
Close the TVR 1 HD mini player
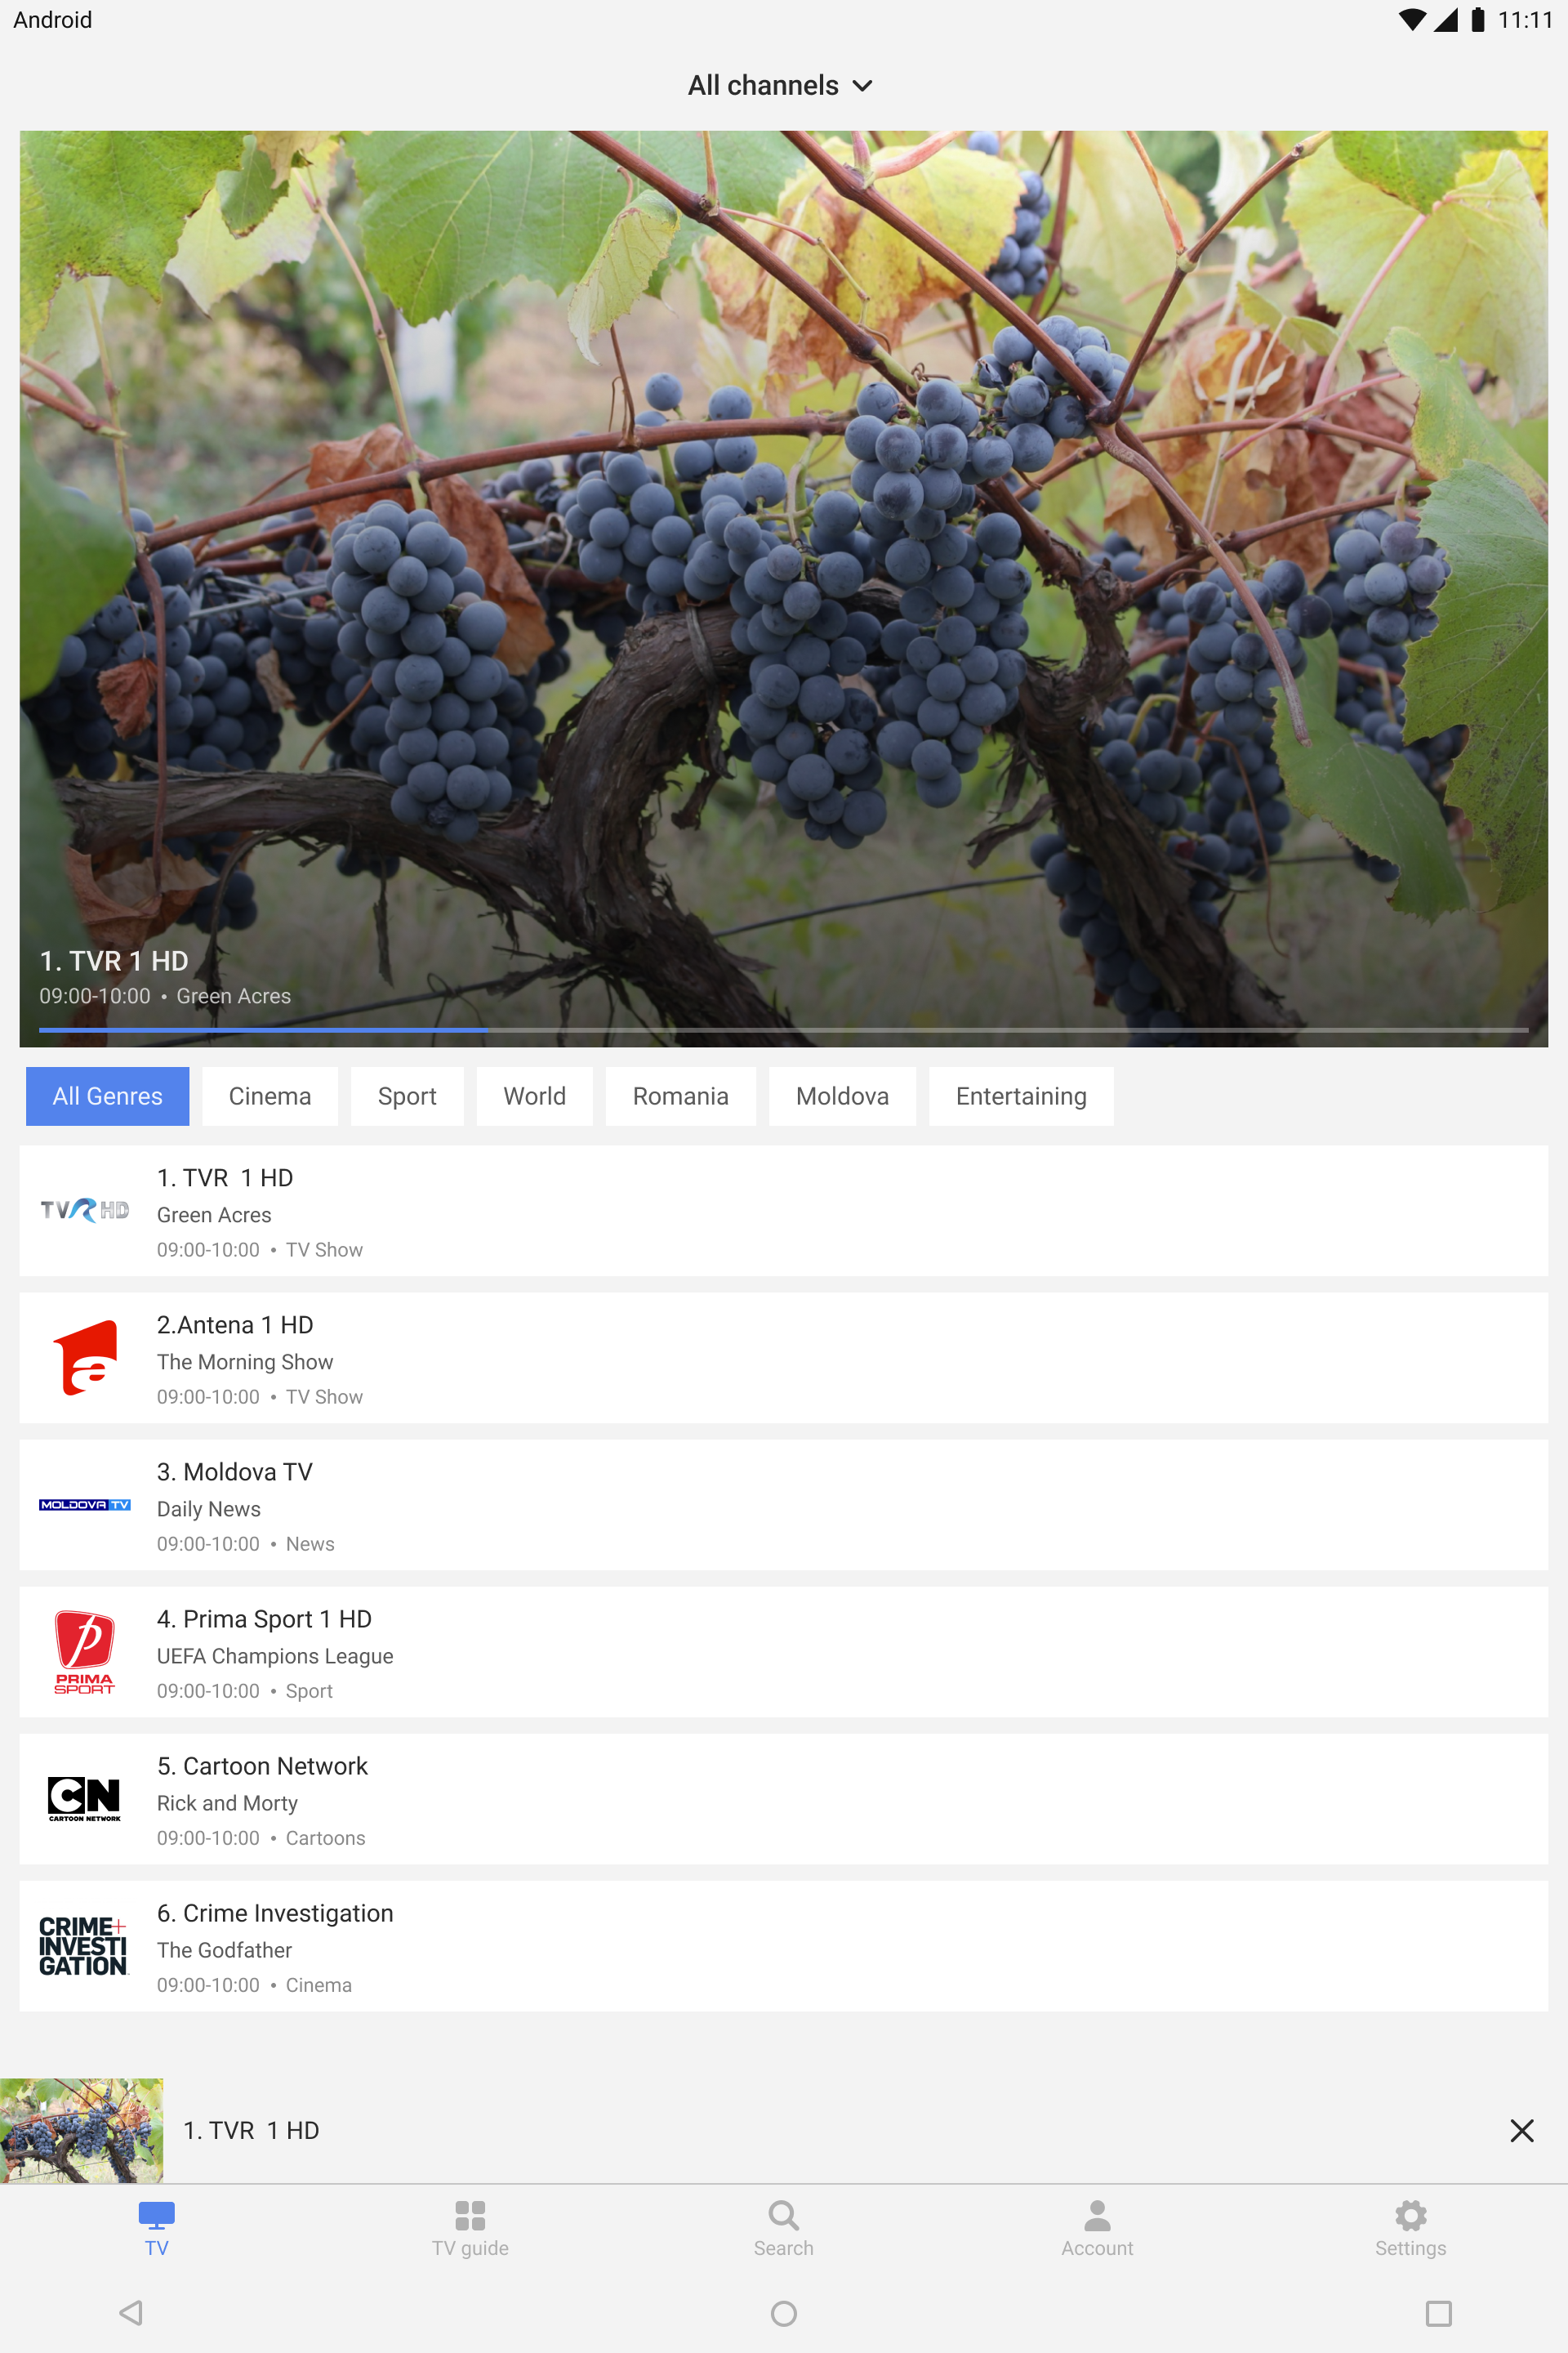point(1521,2131)
